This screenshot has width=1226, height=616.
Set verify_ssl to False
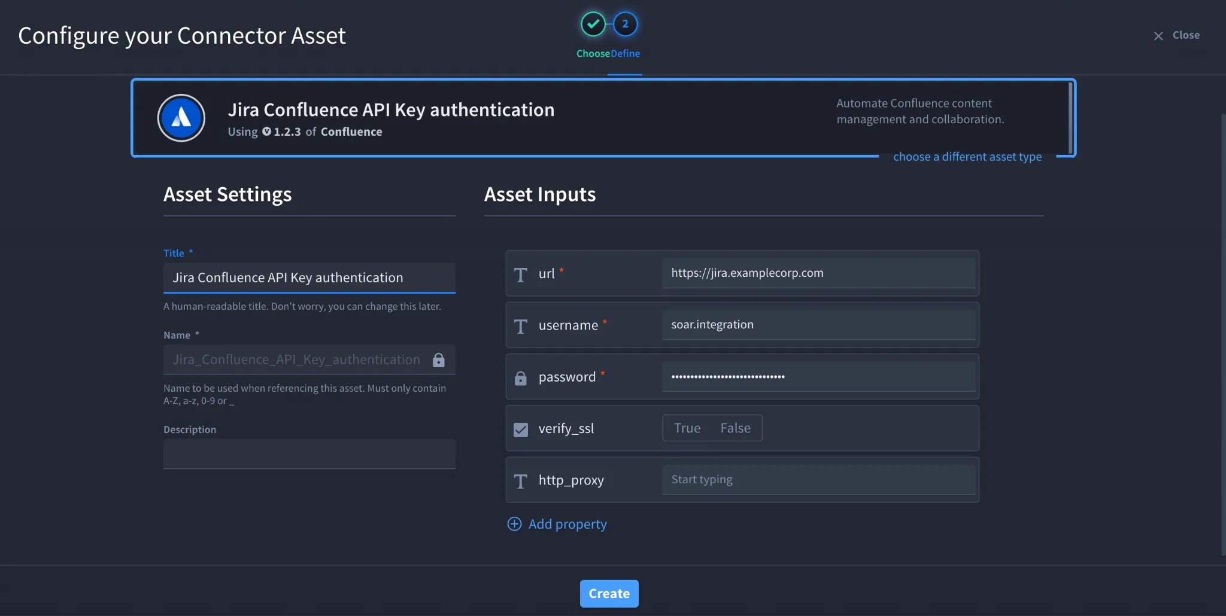[735, 428]
